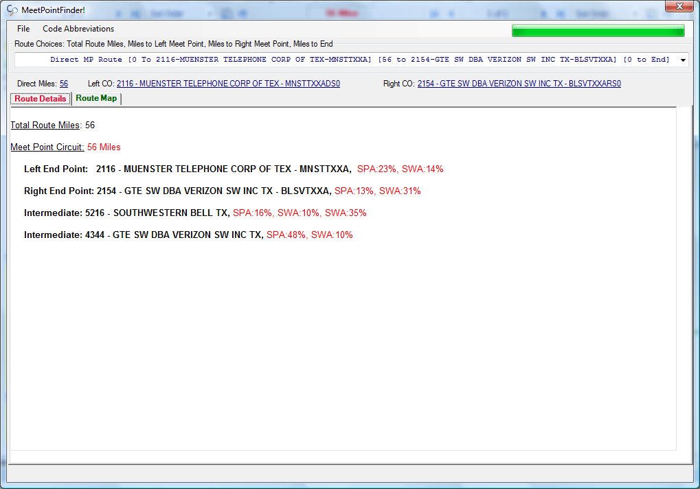Click the green progress bar

click(598, 31)
